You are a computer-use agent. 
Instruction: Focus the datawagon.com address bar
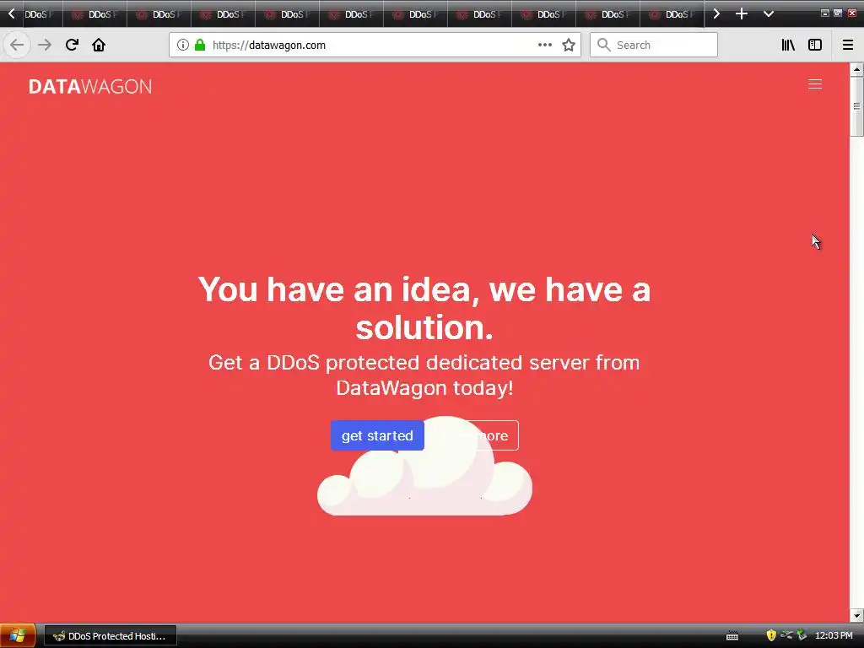pos(375,45)
